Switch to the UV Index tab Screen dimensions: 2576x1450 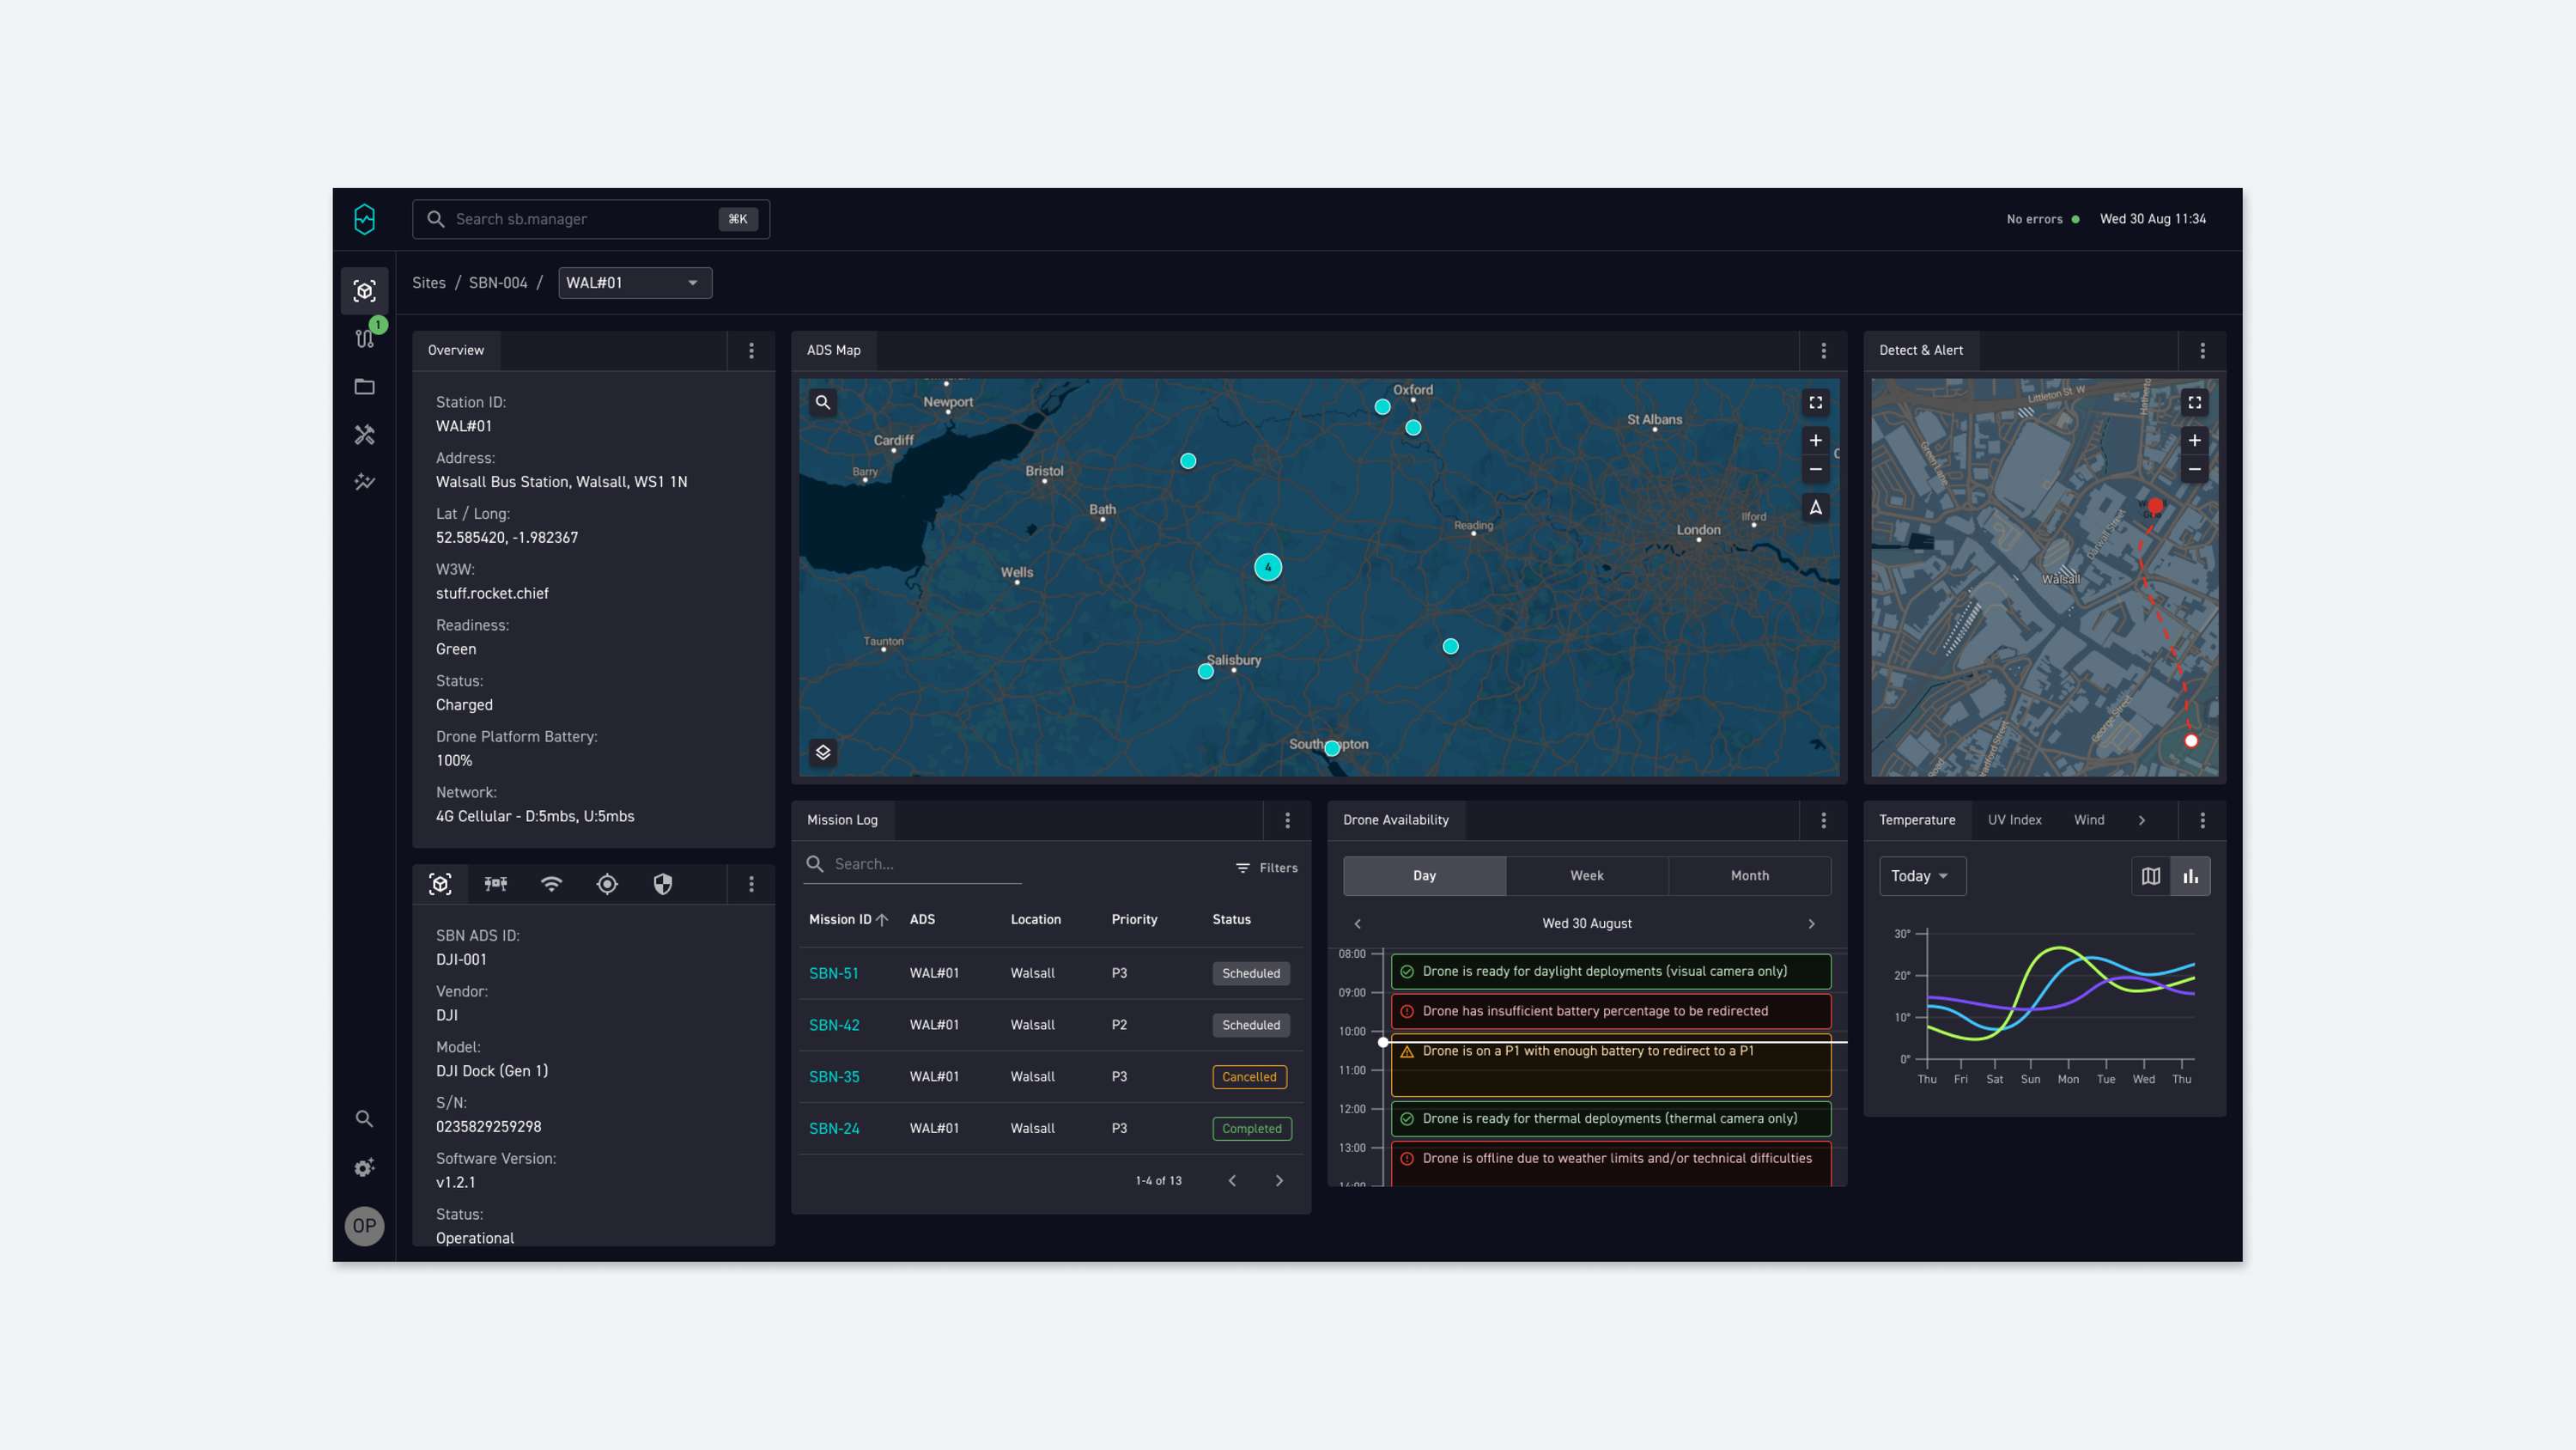click(x=2014, y=820)
